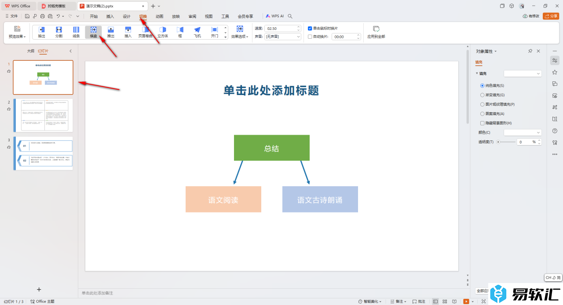563x305 pixels.
Task: Collapse the 填充 section triangle
Action: click(477, 73)
